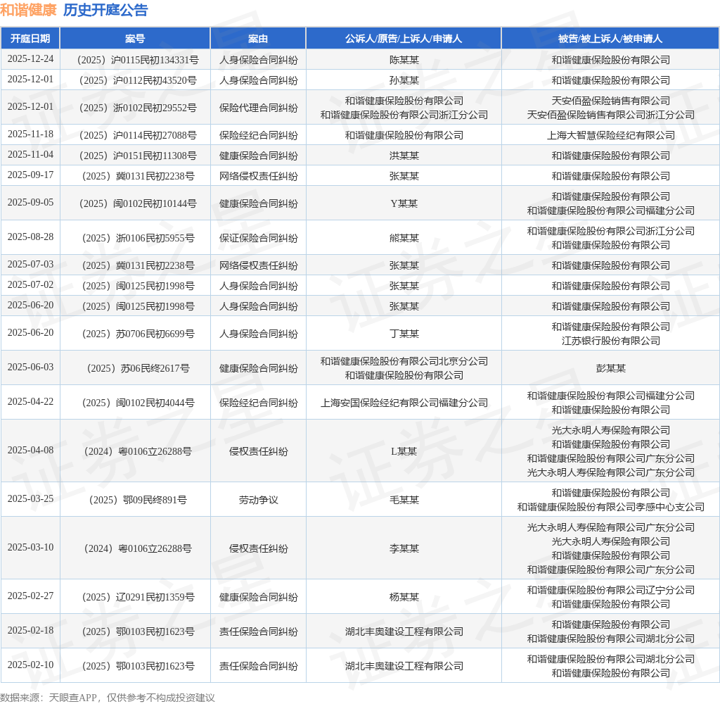Select case number (2025)苏06民终2617号

(138, 369)
